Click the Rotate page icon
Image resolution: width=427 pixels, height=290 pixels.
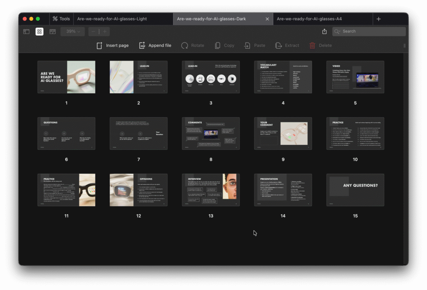[x=185, y=45]
